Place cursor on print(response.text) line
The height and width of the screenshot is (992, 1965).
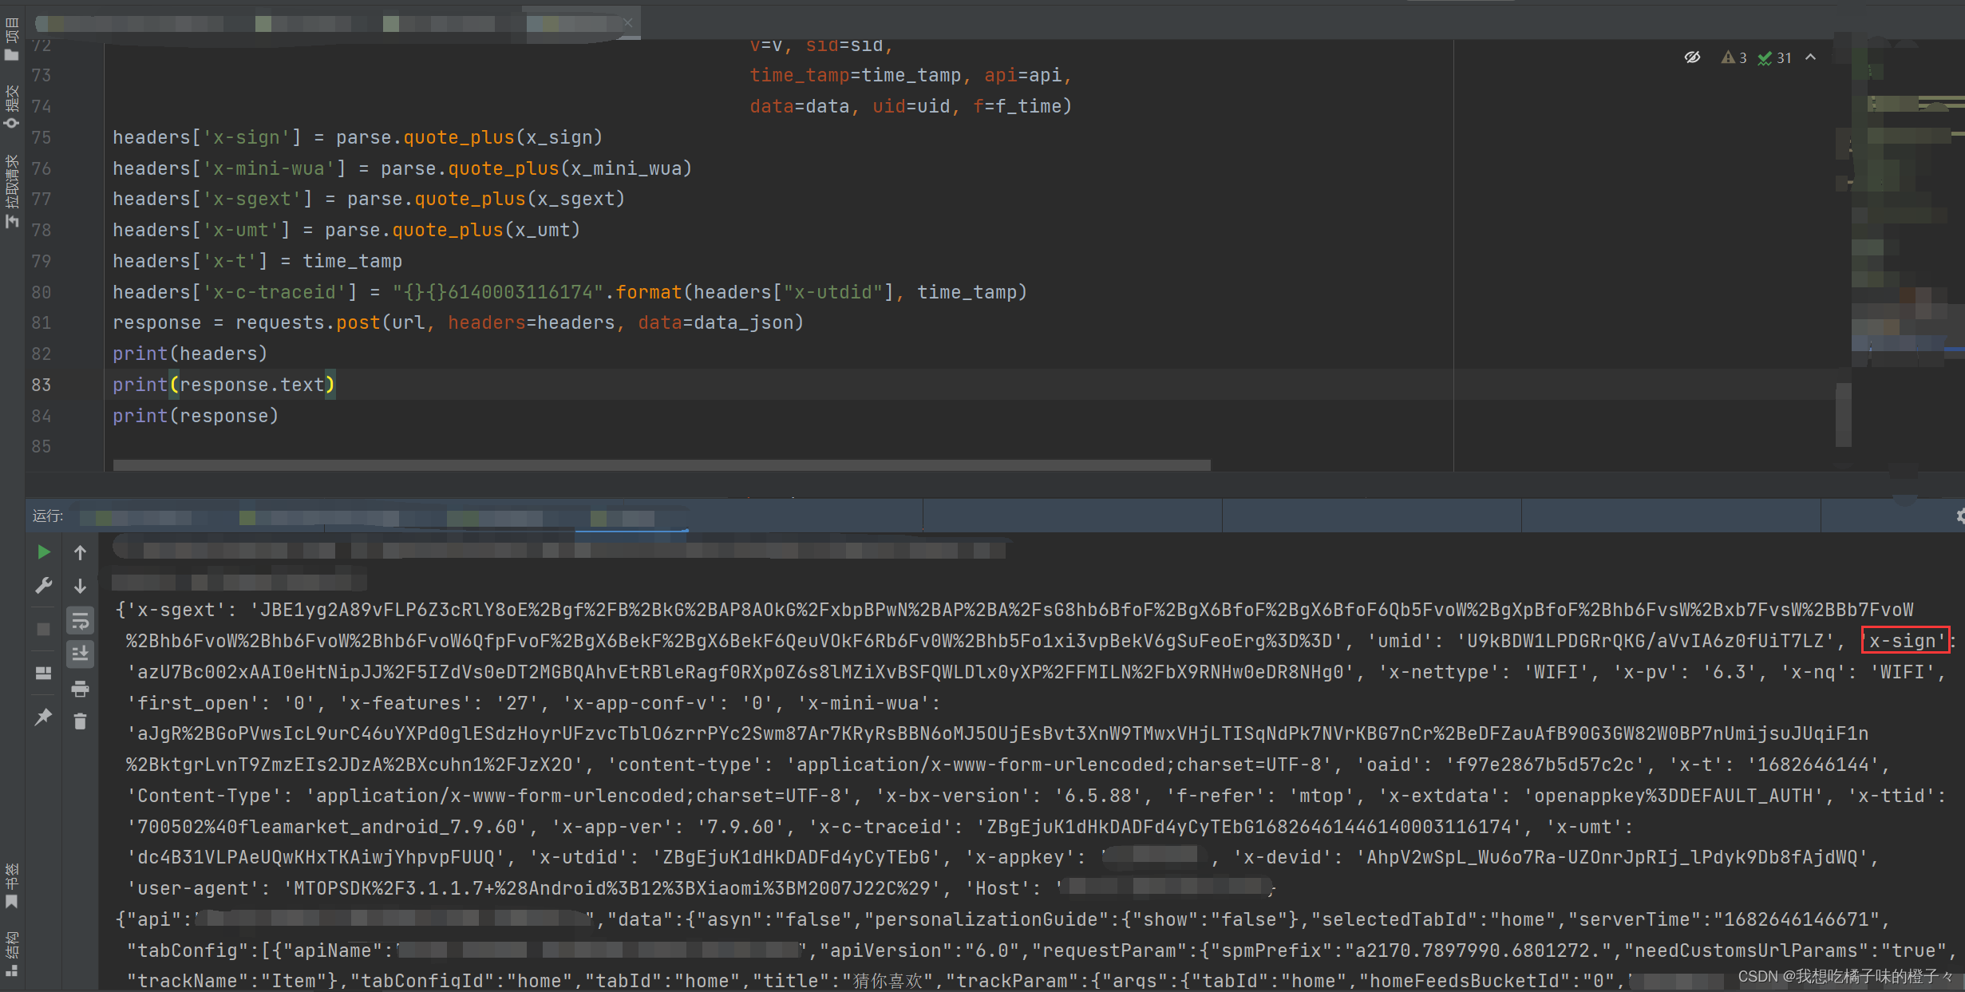pyautogui.click(x=224, y=385)
